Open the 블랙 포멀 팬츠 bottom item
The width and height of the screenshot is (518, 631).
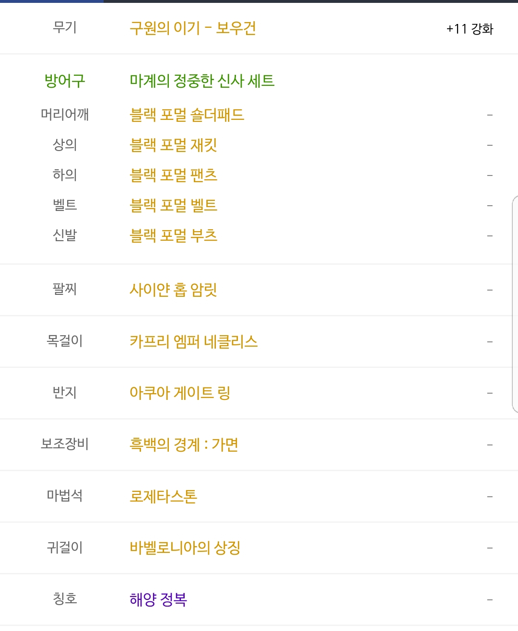tap(173, 175)
